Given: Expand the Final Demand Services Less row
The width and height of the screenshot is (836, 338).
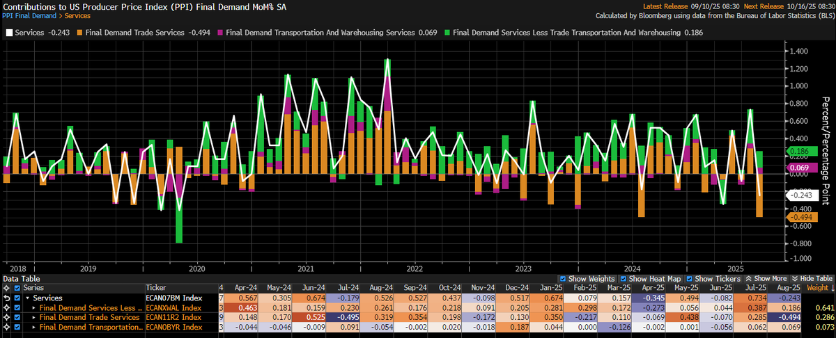Looking at the screenshot, I should (x=33, y=307).
